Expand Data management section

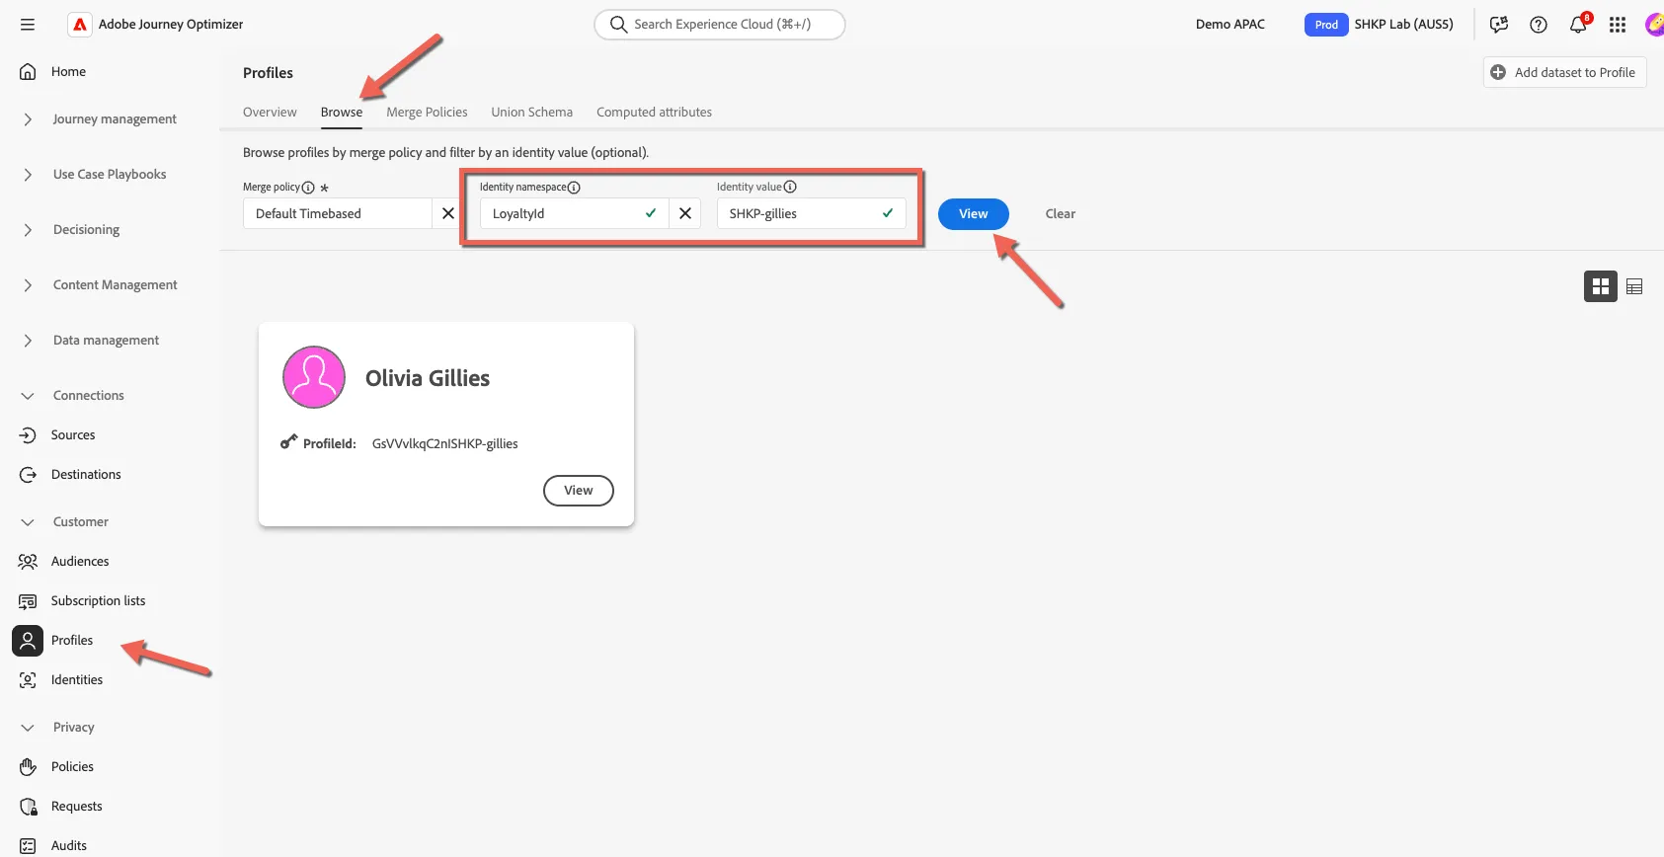pos(28,340)
